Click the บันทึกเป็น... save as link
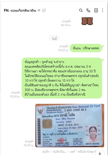Image resolution: width=108 pixels, height=155 pixels. click(x=60, y=152)
